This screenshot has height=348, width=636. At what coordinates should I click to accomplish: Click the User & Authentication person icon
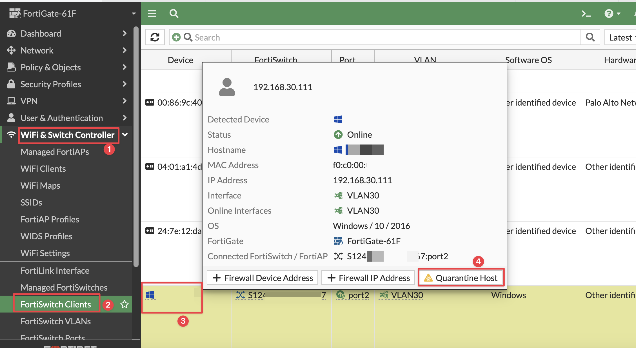point(11,118)
